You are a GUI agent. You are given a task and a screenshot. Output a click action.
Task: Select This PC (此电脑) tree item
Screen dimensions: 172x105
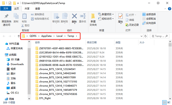[x=11, y=55]
